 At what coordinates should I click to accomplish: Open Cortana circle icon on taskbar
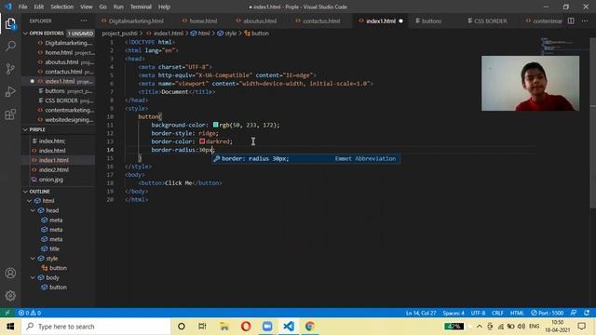click(x=182, y=327)
